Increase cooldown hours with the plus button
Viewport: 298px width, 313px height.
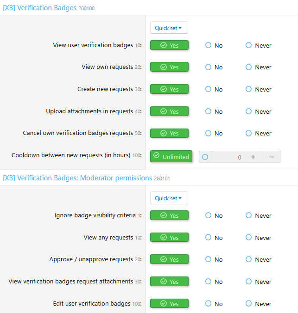253,157
